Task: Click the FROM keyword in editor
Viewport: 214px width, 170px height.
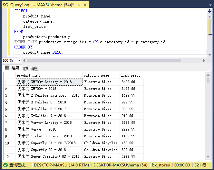Action: click(19, 32)
